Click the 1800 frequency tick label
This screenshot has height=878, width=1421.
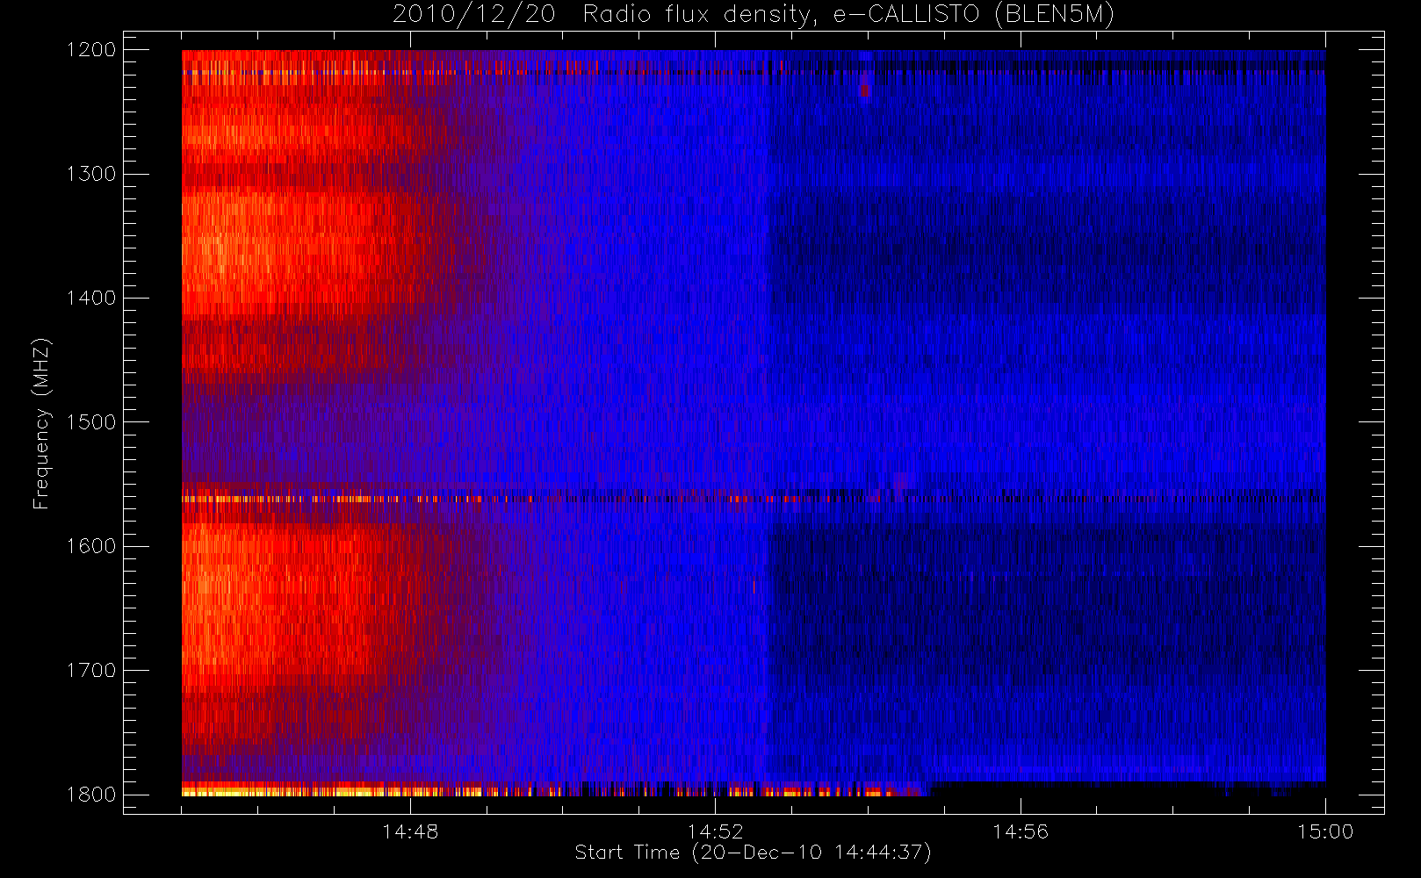(91, 795)
